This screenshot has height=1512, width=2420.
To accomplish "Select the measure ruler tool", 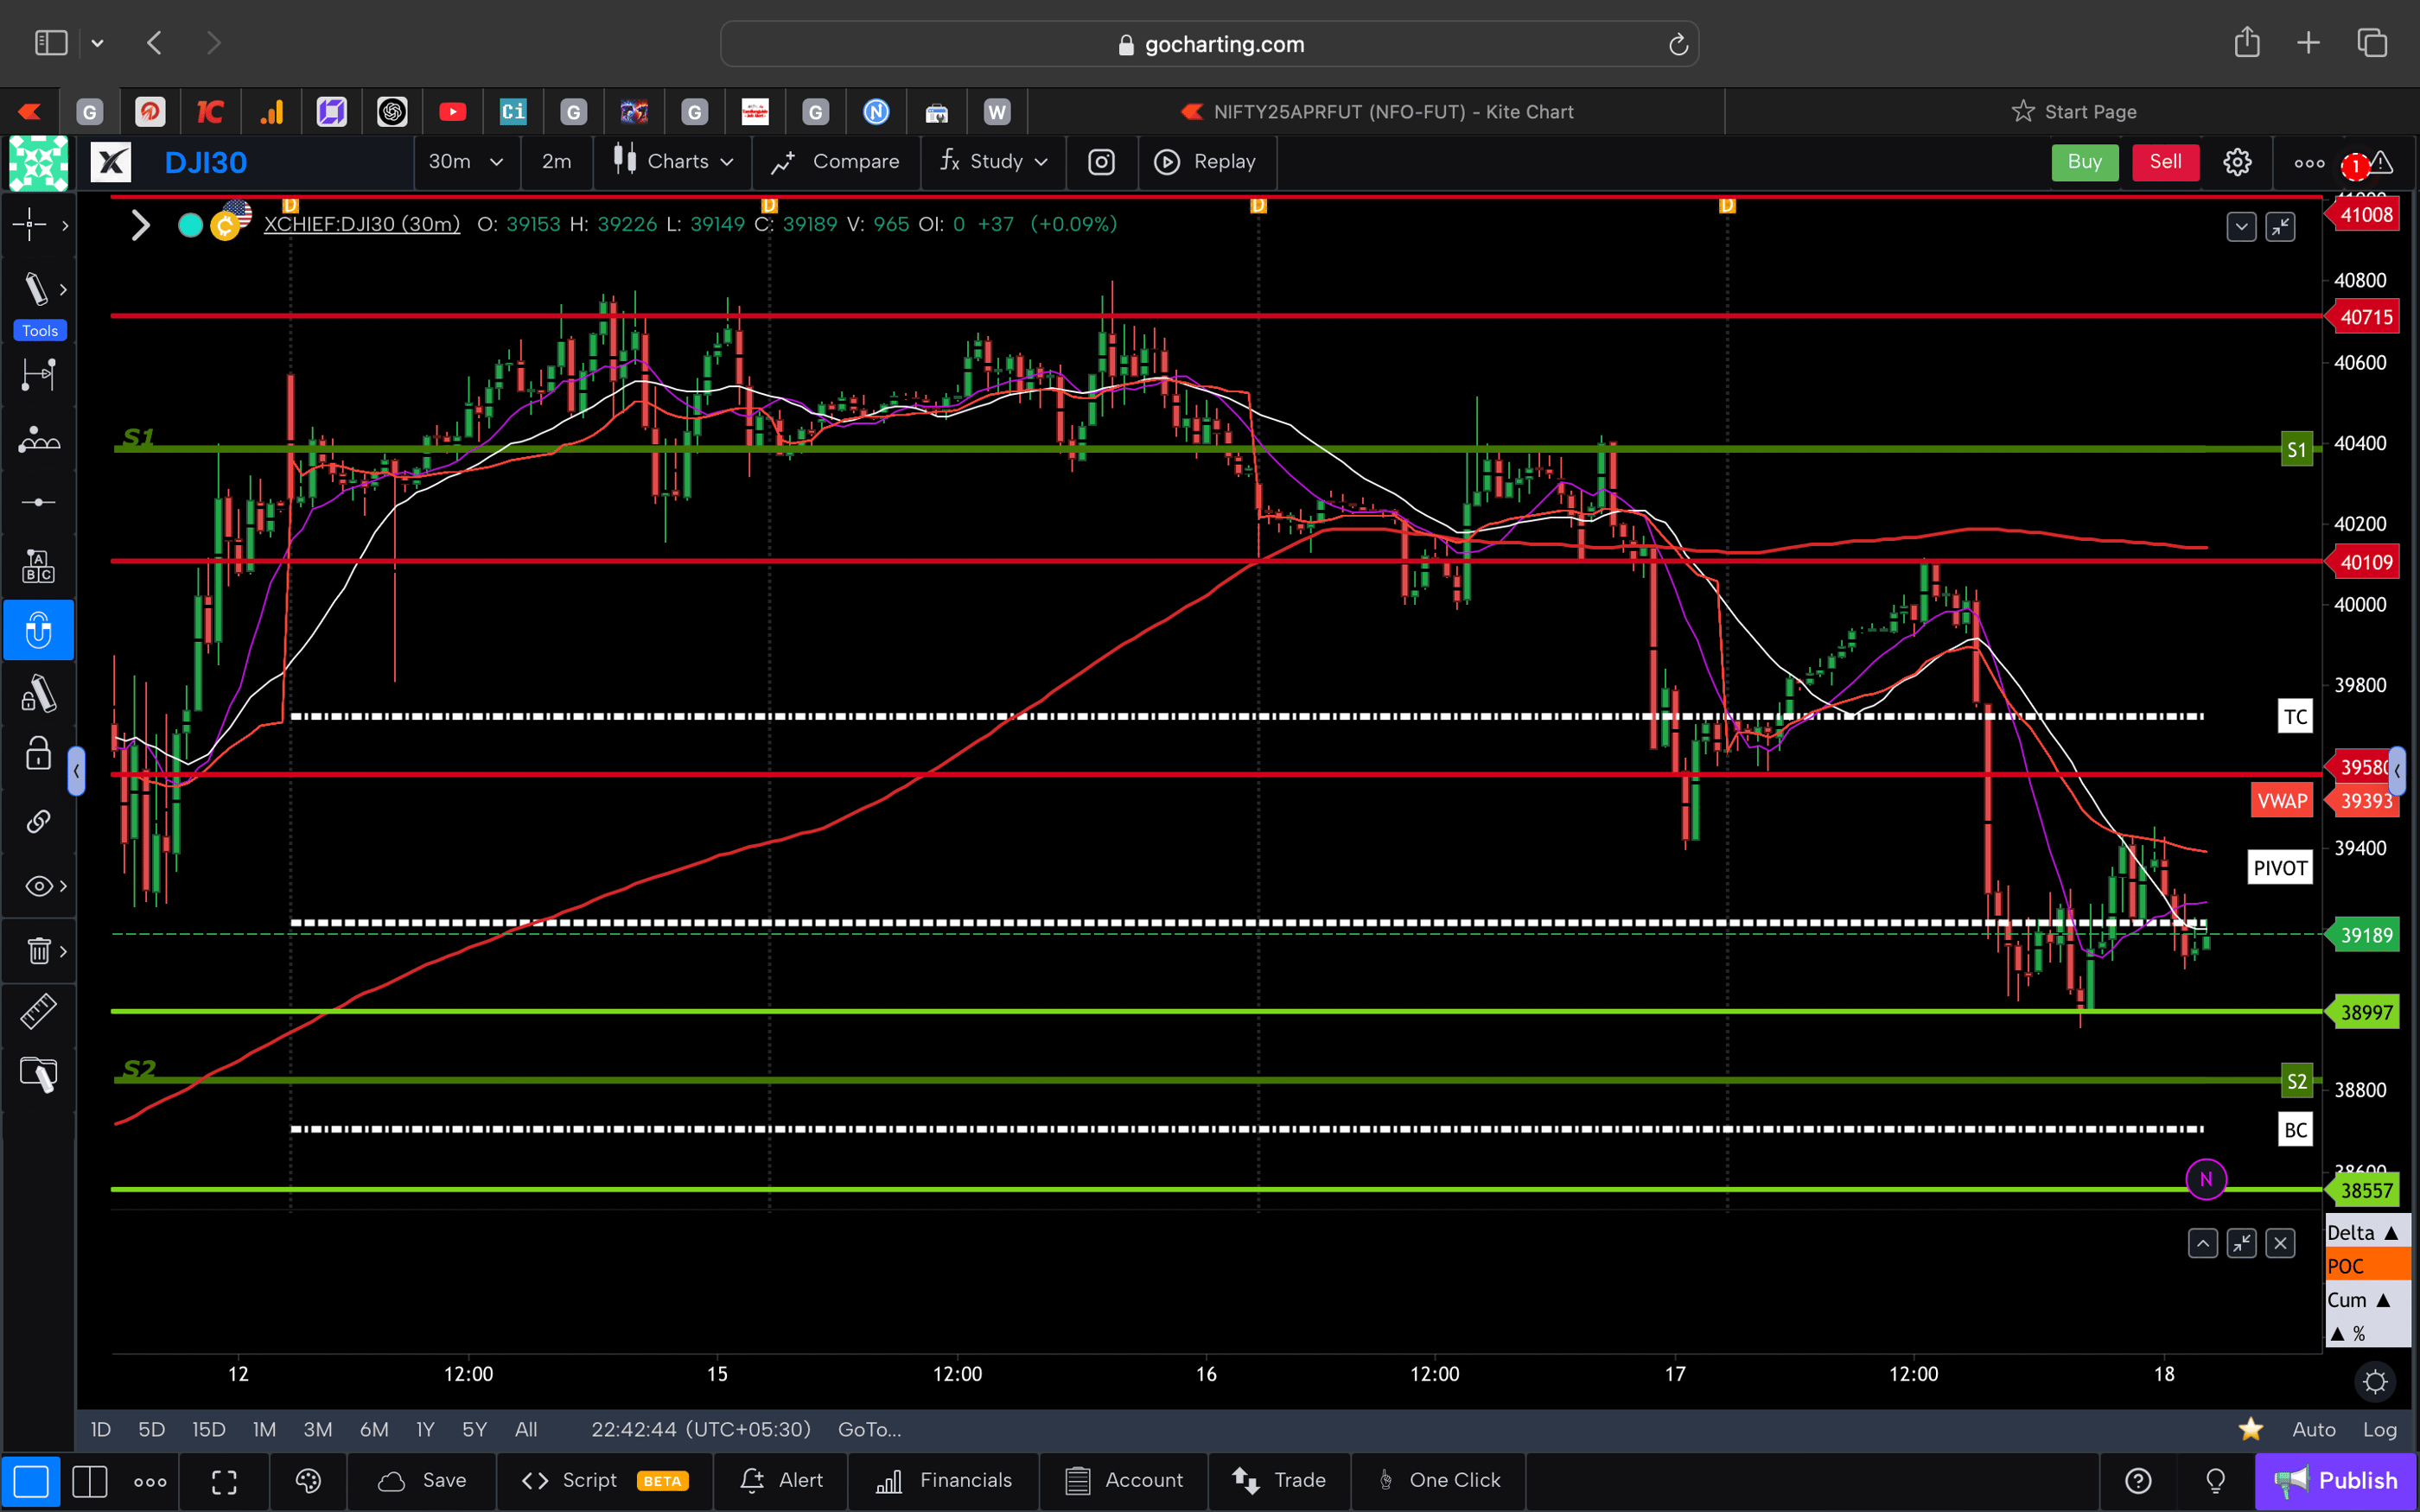I will pyautogui.click(x=38, y=1011).
